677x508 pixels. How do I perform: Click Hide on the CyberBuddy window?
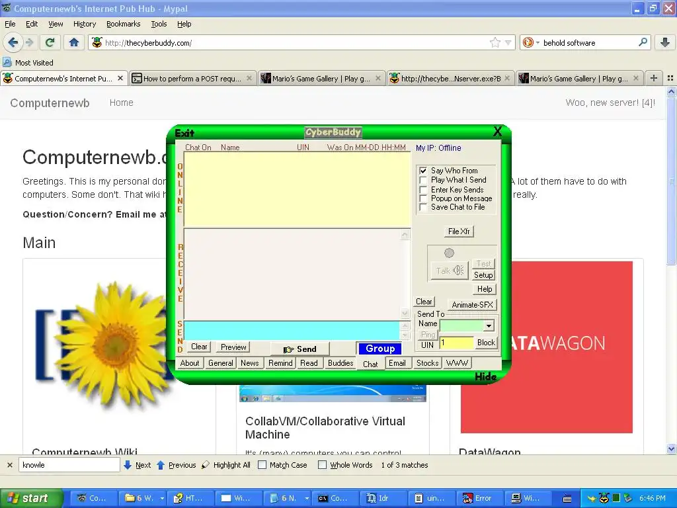click(485, 376)
